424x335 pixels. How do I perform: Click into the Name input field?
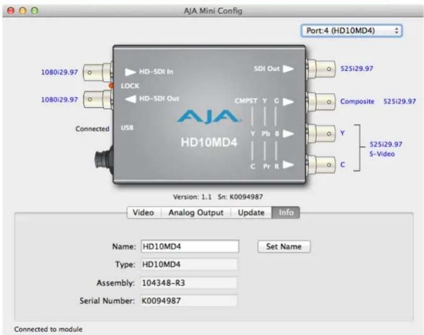[x=190, y=246]
